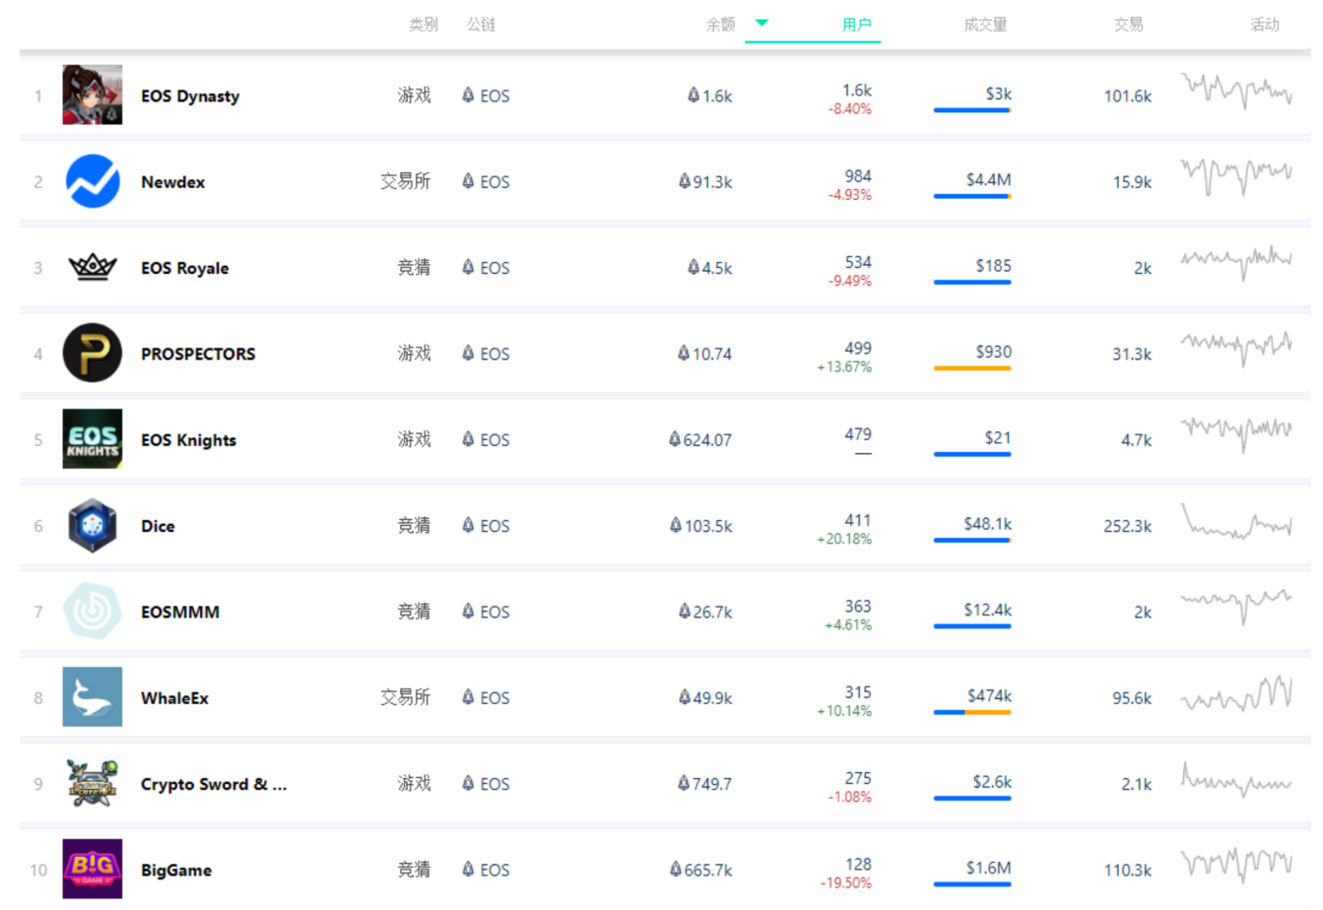Screen dimensions: 1323x910
Task: Click EOS chain icon in EOS Knights row
Action: (x=468, y=438)
